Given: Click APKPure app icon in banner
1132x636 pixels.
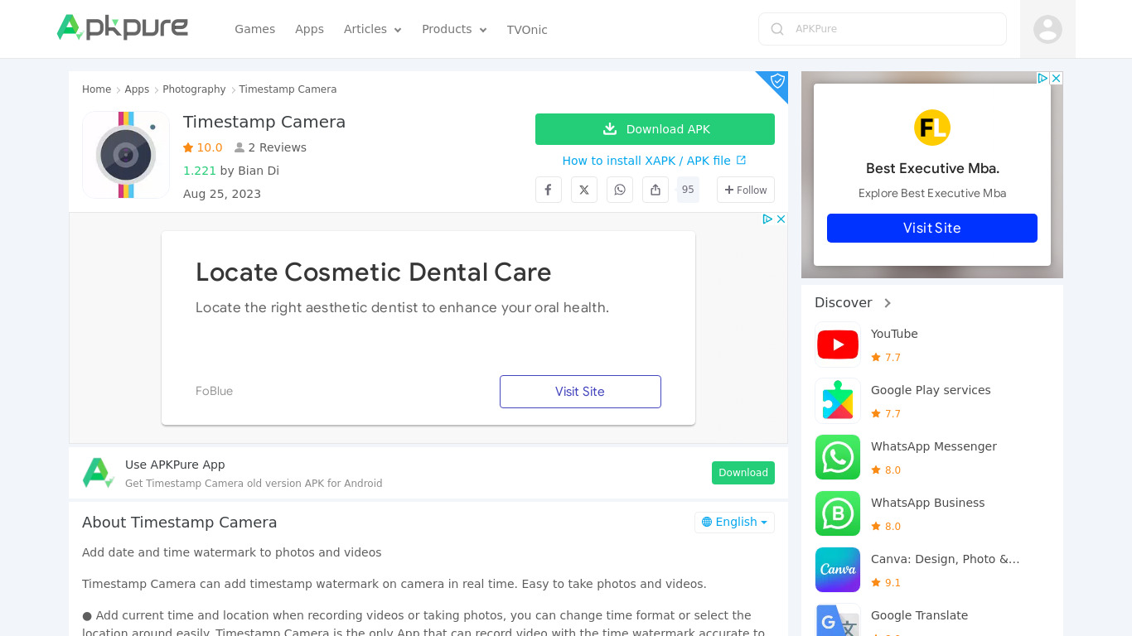Looking at the screenshot, I should pos(98,473).
